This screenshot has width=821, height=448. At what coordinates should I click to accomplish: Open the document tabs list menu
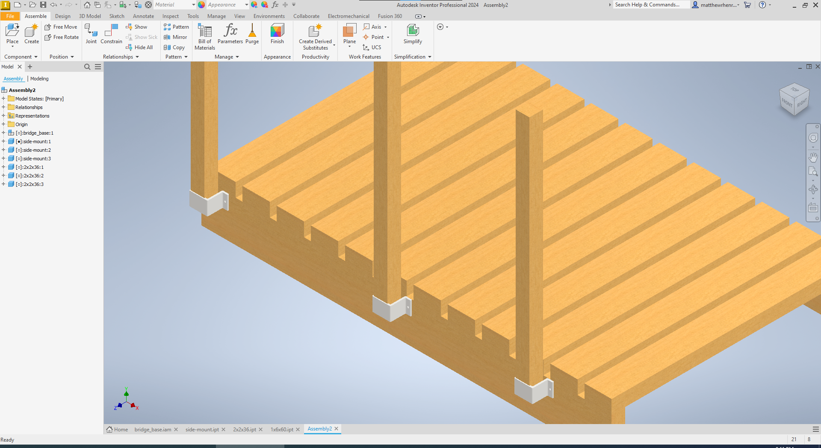point(815,429)
